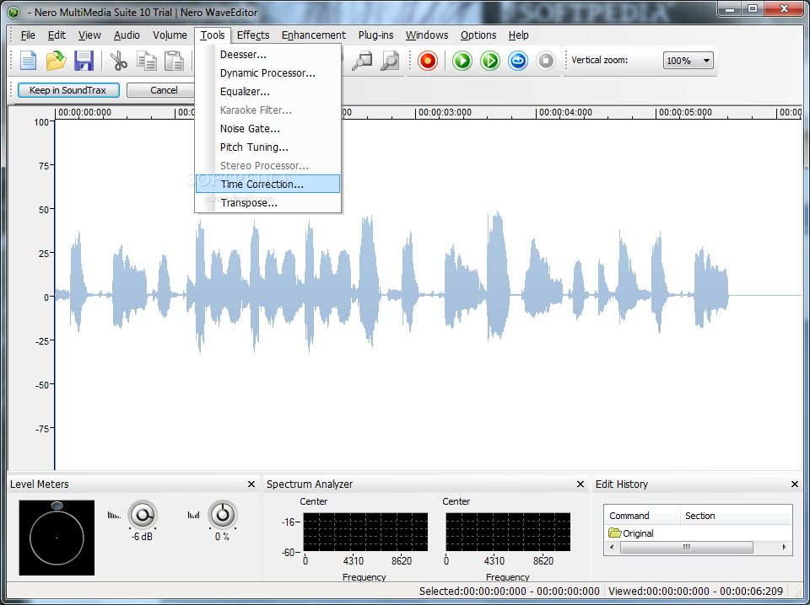Click the stereo phase scope display
810x605 pixels.
tap(57, 538)
